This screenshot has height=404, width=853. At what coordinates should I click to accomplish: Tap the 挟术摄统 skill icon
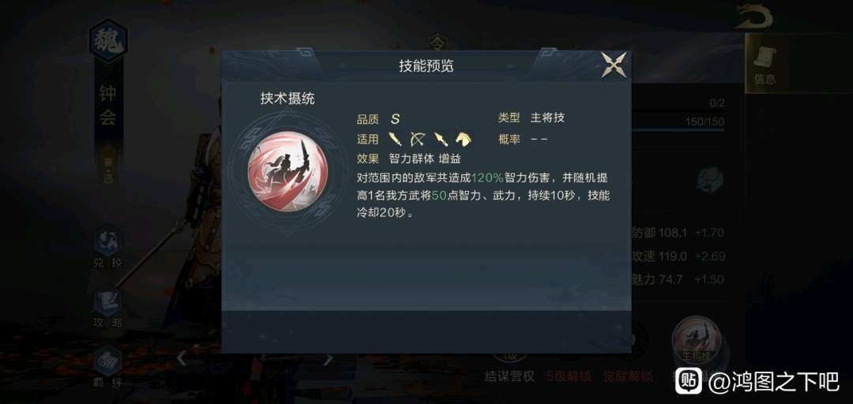click(287, 174)
